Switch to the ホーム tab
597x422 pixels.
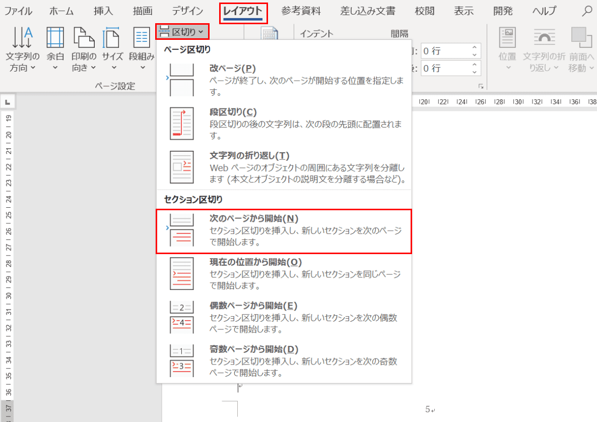point(61,11)
